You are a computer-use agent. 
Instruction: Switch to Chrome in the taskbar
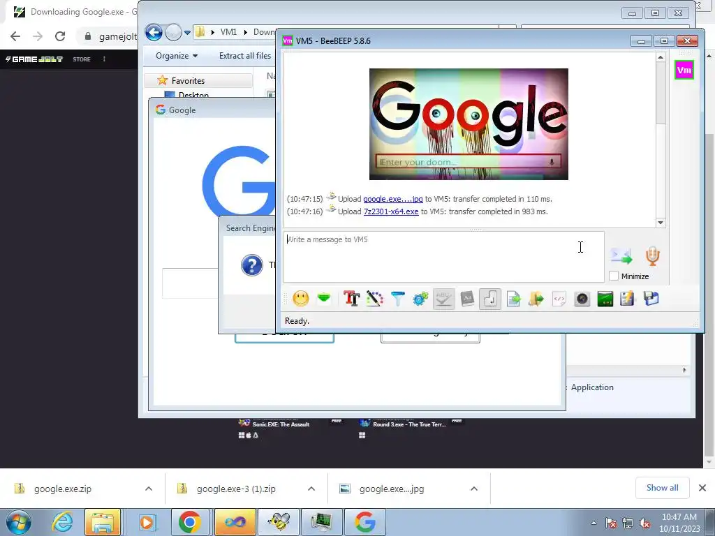click(190, 522)
